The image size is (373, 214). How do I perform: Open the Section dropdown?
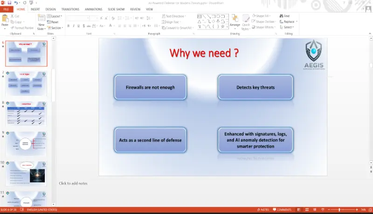tap(55, 28)
